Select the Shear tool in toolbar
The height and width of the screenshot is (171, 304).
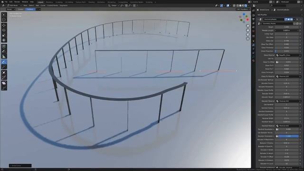coord(4,83)
